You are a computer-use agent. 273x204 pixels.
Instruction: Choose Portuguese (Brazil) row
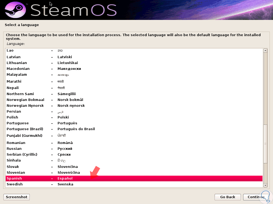(x=134, y=129)
